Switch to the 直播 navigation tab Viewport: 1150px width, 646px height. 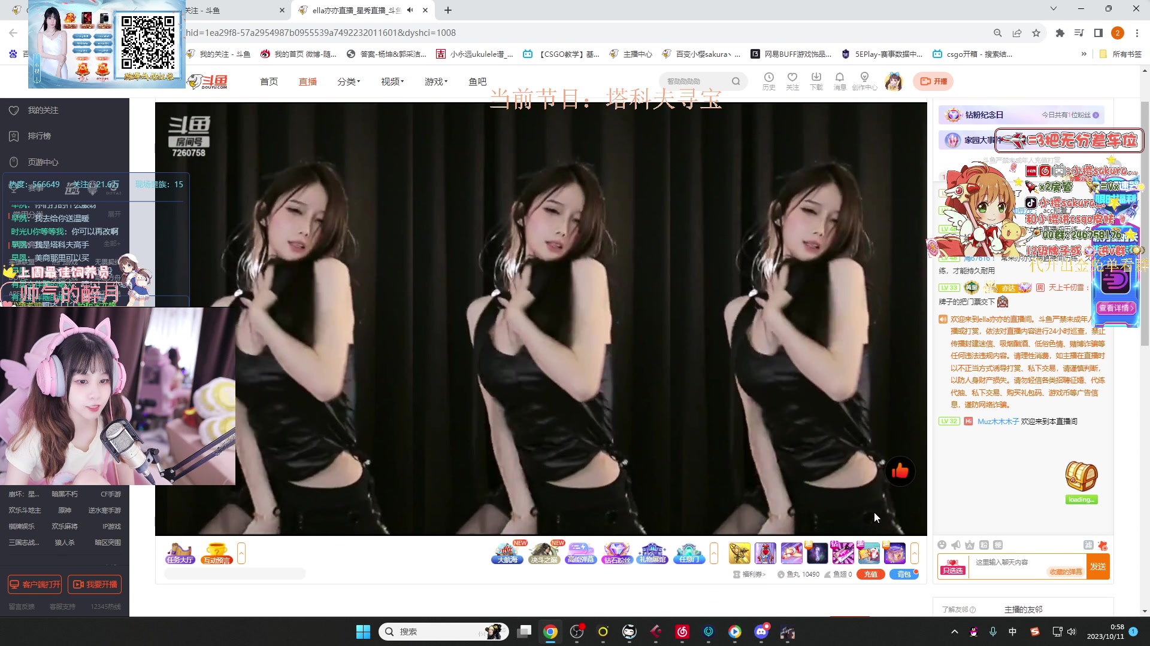(x=308, y=81)
